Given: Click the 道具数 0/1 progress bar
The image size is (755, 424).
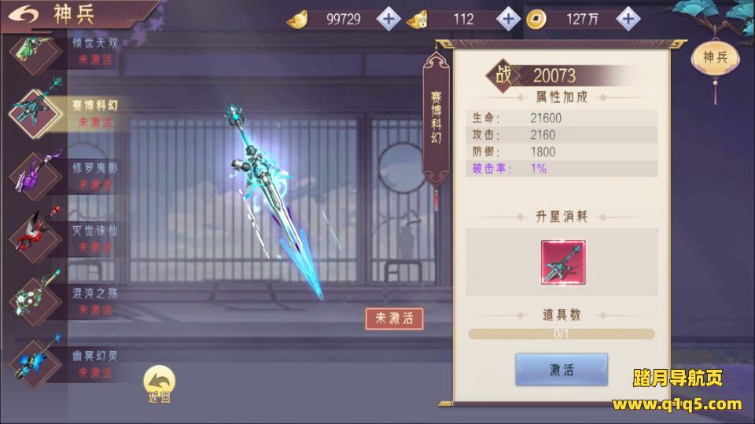Looking at the screenshot, I should point(562,334).
